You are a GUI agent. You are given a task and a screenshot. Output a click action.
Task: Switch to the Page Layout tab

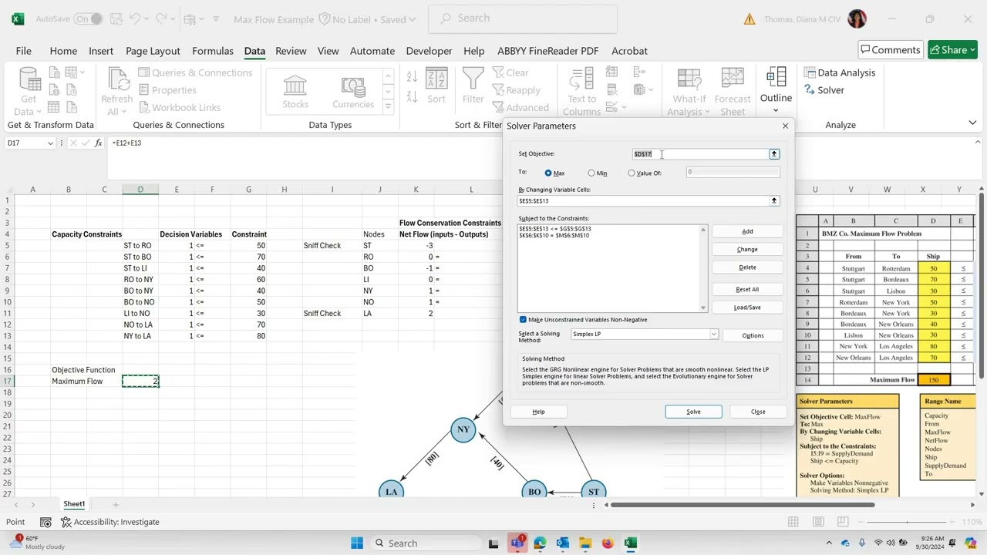pyautogui.click(x=153, y=51)
